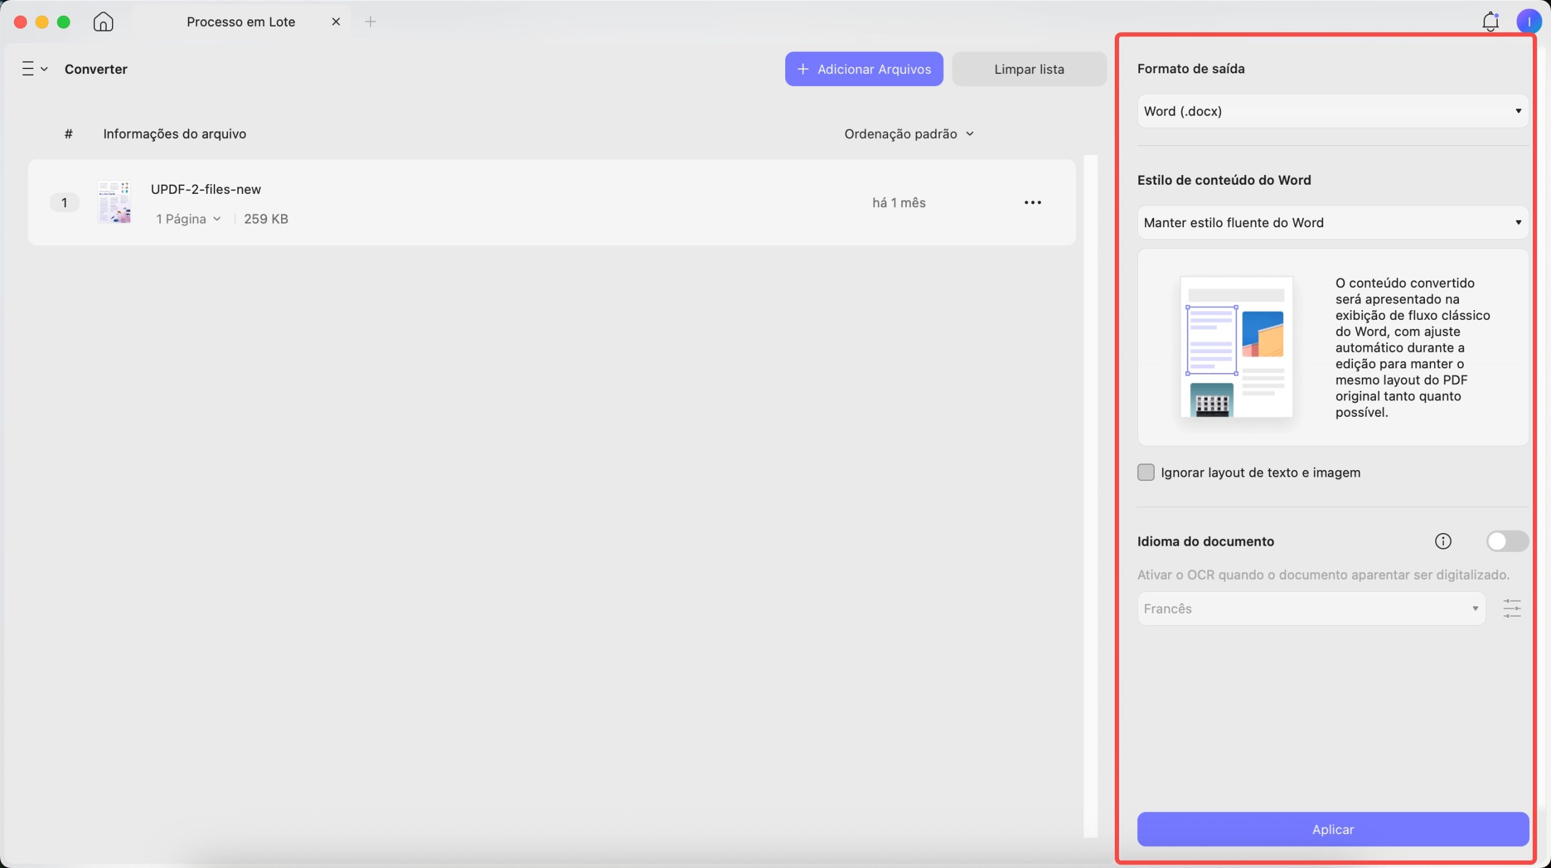Viewport: 1551px width, 868px height.
Task: Open the Word (.docx) output format dropdown
Action: point(1332,111)
